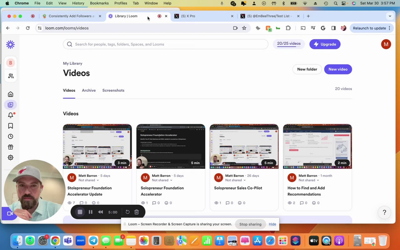Open the My Library breadcrumb link
This screenshot has height=250, width=400.
(72, 63)
